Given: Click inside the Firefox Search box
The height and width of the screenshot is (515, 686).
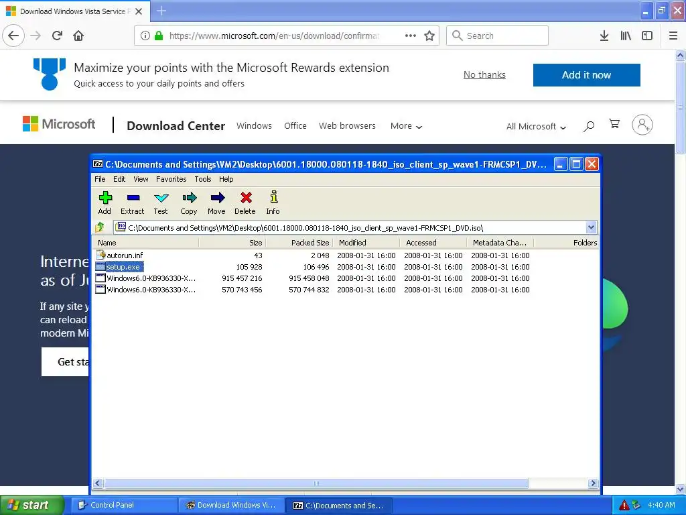Looking at the screenshot, I should [498, 36].
